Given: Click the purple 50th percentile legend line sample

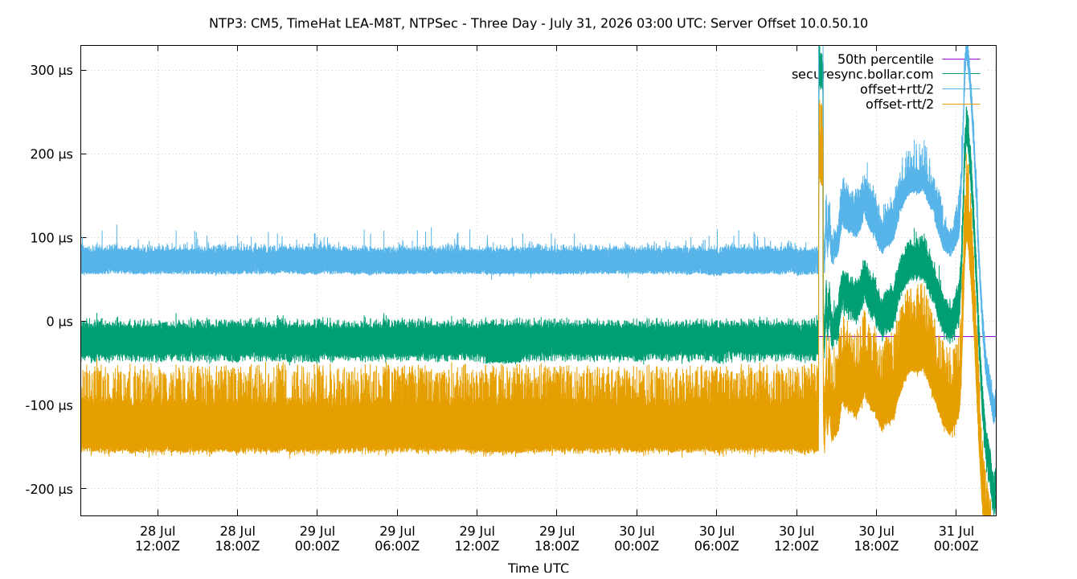Looking at the screenshot, I should point(961,60).
